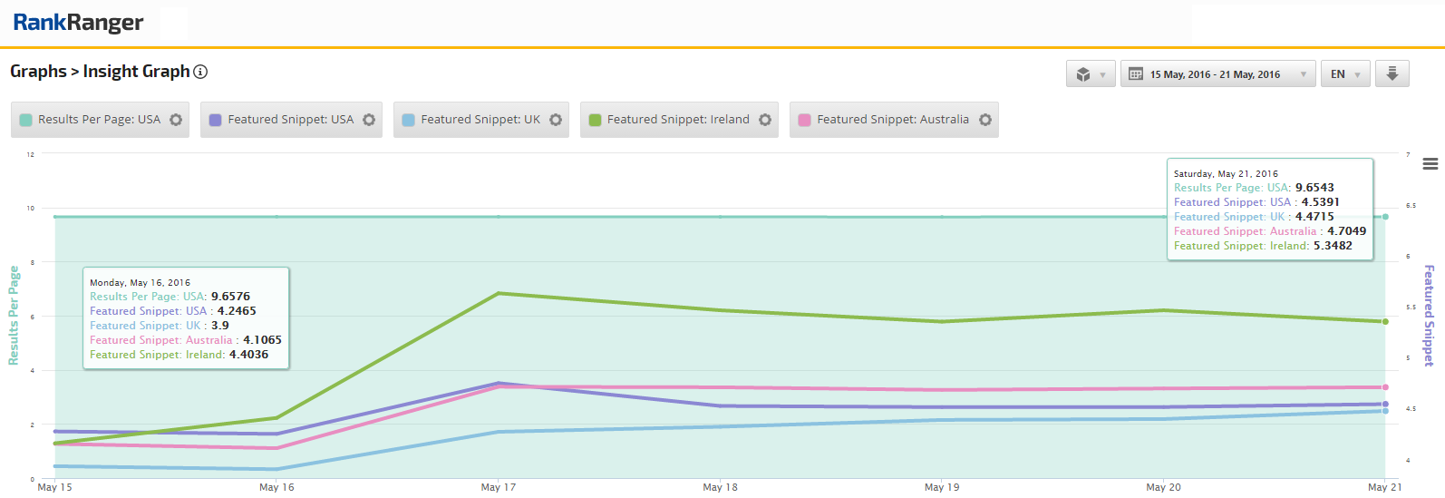Click the green Ireland data point at May 21

tap(1385, 321)
